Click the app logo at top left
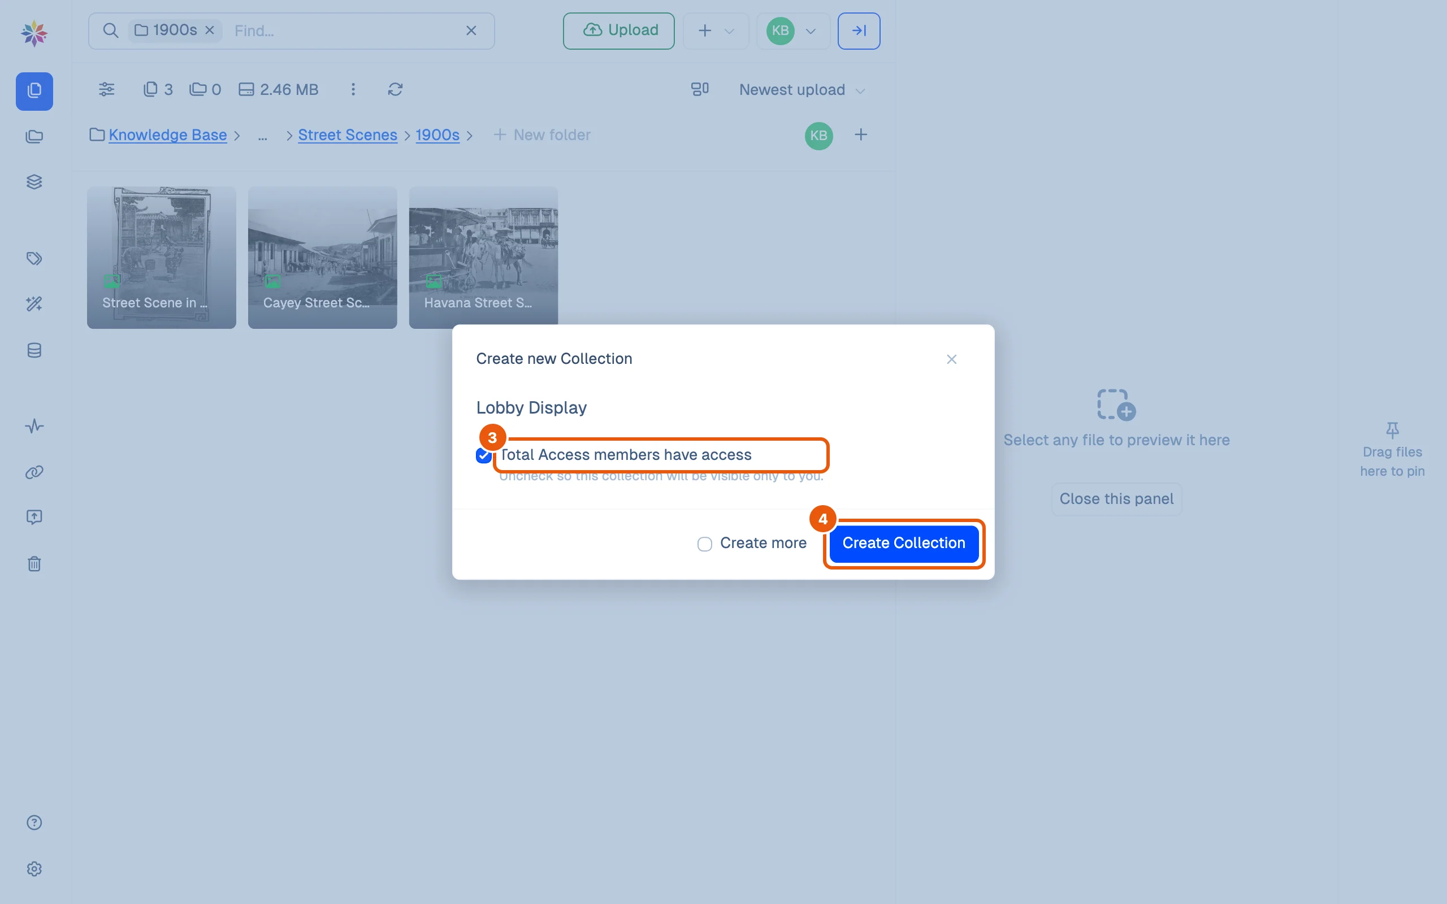 [34, 33]
